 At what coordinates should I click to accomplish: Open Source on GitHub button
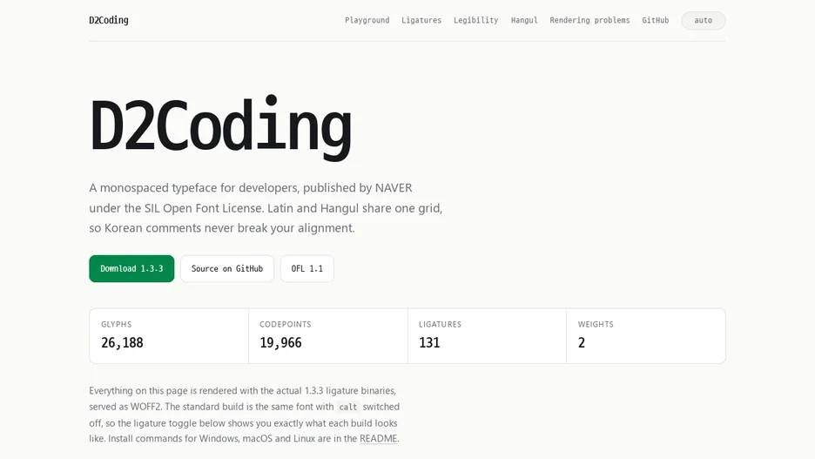coord(227,269)
